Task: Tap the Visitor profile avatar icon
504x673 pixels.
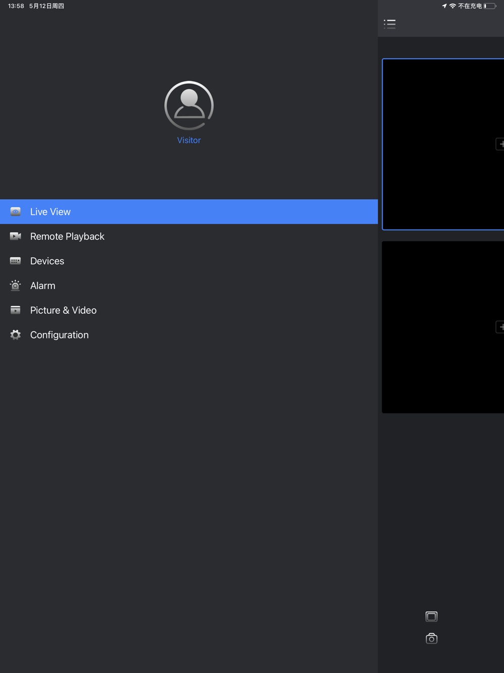Action: (189, 105)
